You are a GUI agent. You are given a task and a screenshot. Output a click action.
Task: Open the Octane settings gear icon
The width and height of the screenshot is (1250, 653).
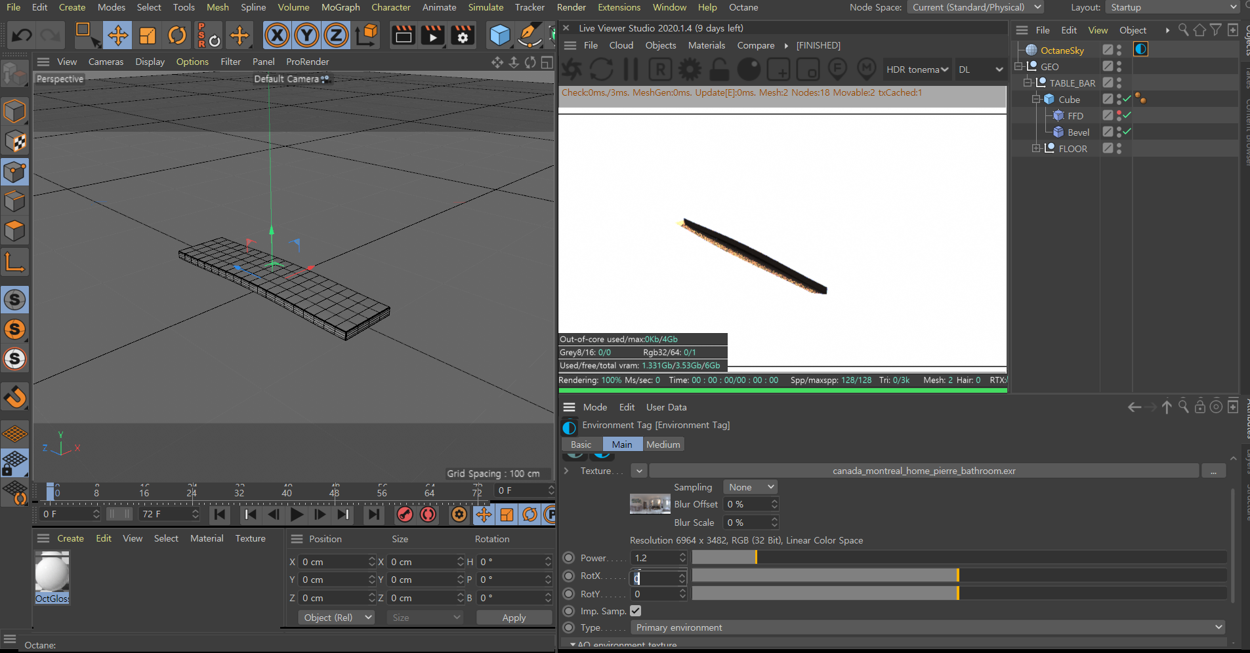(690, 69)
